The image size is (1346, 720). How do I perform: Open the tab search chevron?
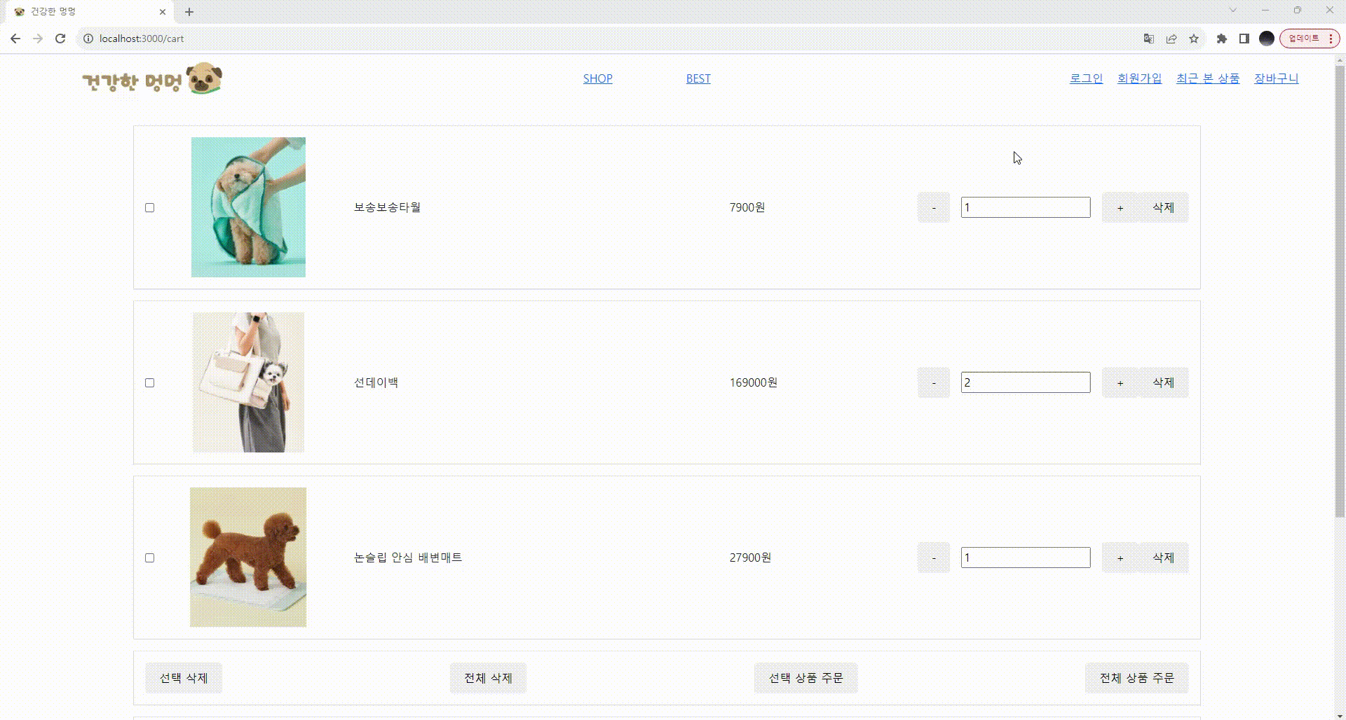coord(1233,11)
